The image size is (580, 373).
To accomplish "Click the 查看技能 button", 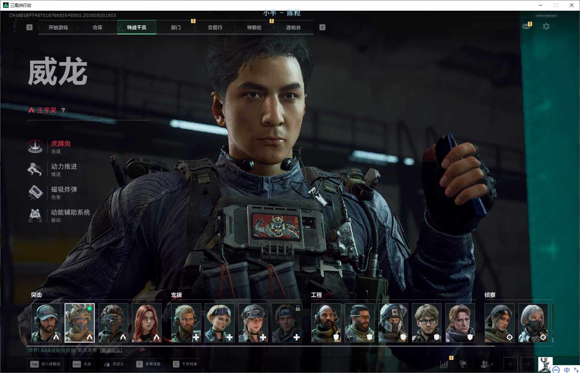I will [149, 364].
